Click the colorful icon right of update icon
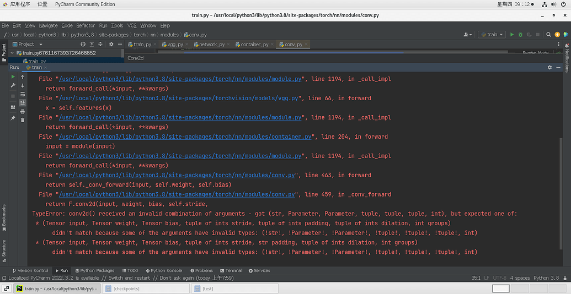Screen dimensions: 571x294 [x=565, y=35]
